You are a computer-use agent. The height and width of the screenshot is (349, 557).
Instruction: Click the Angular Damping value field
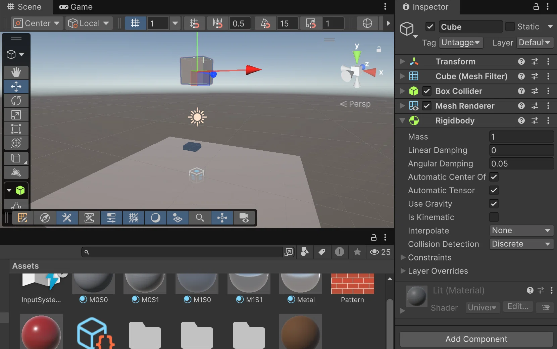tap(521, 163)
